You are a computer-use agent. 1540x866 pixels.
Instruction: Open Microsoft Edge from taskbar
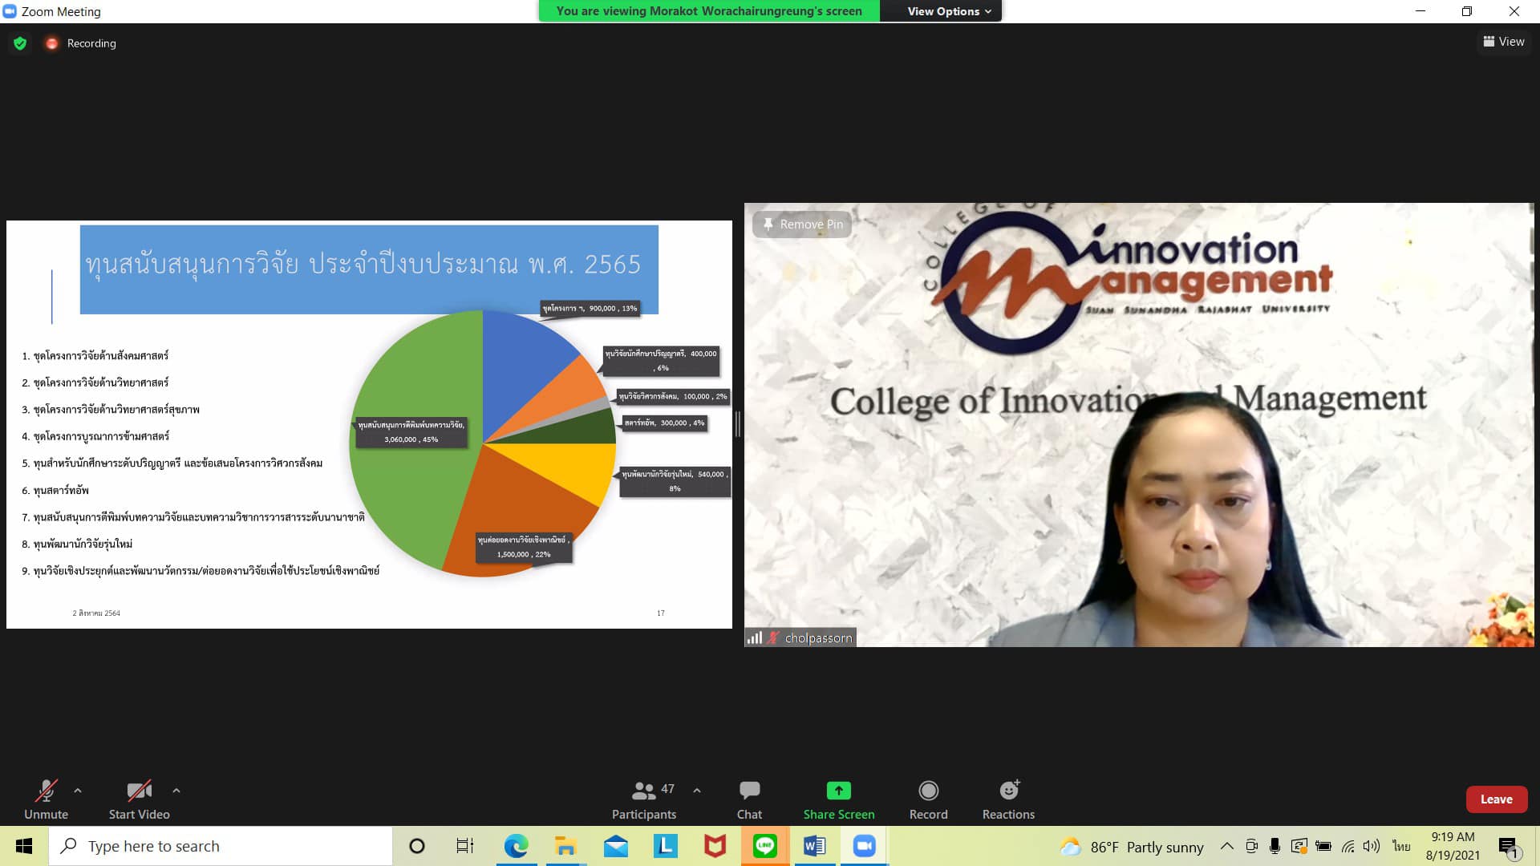click(516, 846)
